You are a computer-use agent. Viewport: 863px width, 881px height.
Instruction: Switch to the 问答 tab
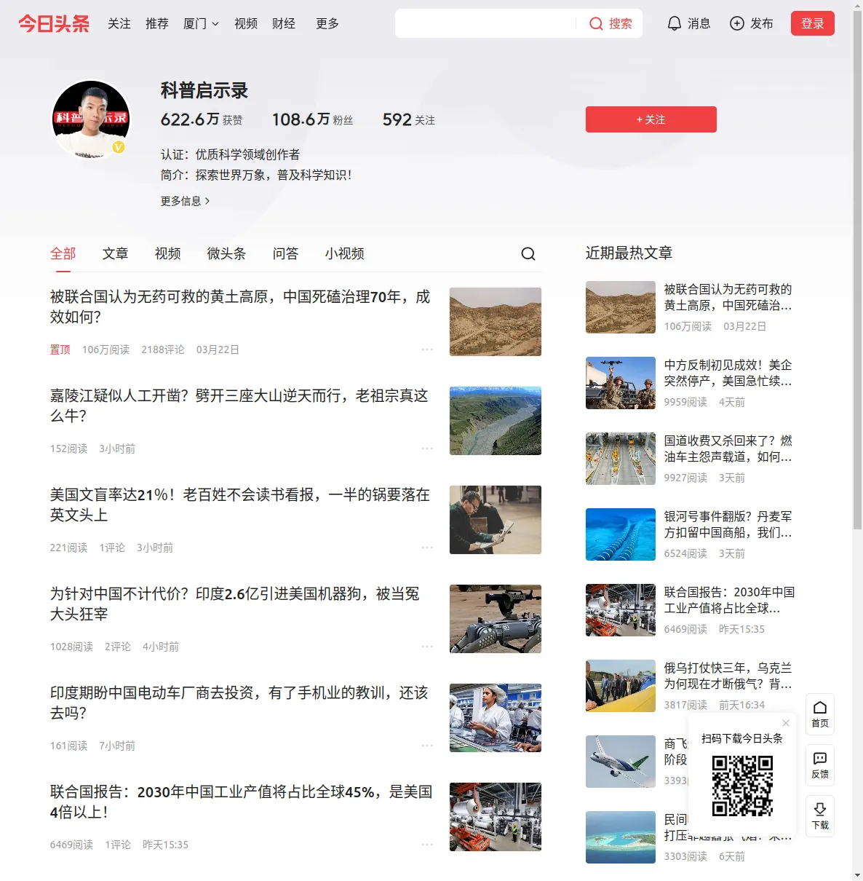pyautogui.click(x=286, y=253)
